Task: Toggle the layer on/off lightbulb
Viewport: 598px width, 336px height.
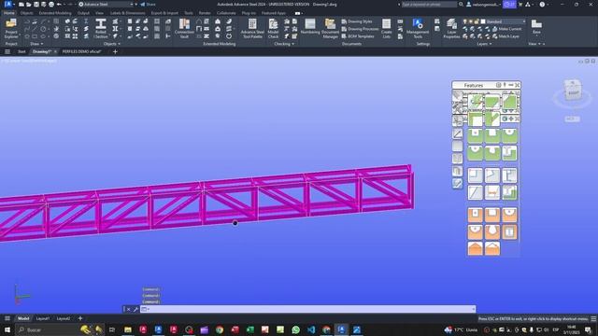Action: click(x=465, y=21)
